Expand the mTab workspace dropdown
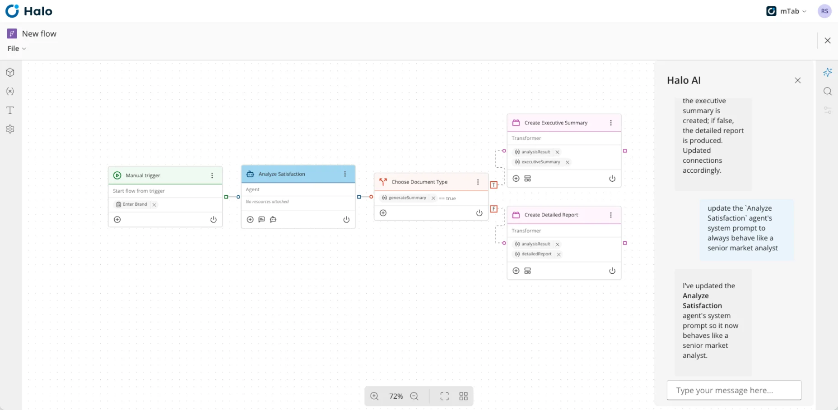Viewport: 838px width, 410px height. (787, 11)
